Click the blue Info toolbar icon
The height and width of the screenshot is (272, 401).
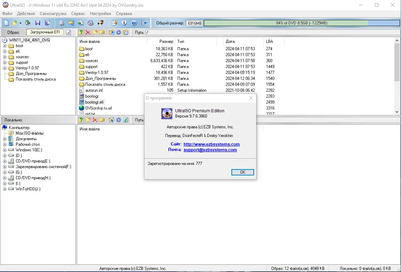(x=124, y=23)
